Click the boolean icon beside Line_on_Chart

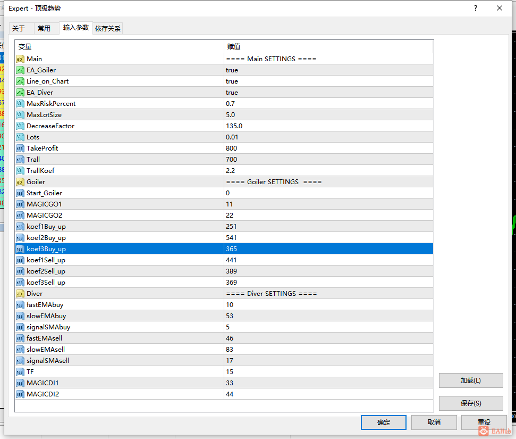pos(20,81)
